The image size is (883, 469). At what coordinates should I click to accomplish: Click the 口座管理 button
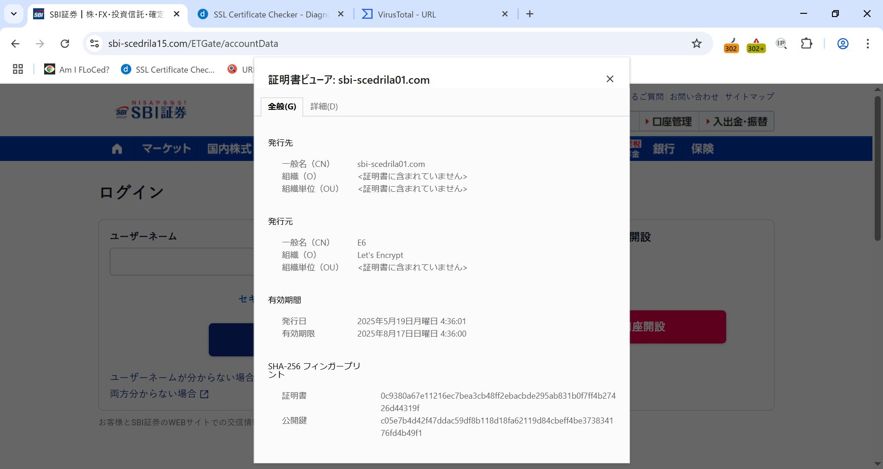click(x=668, y=122)
